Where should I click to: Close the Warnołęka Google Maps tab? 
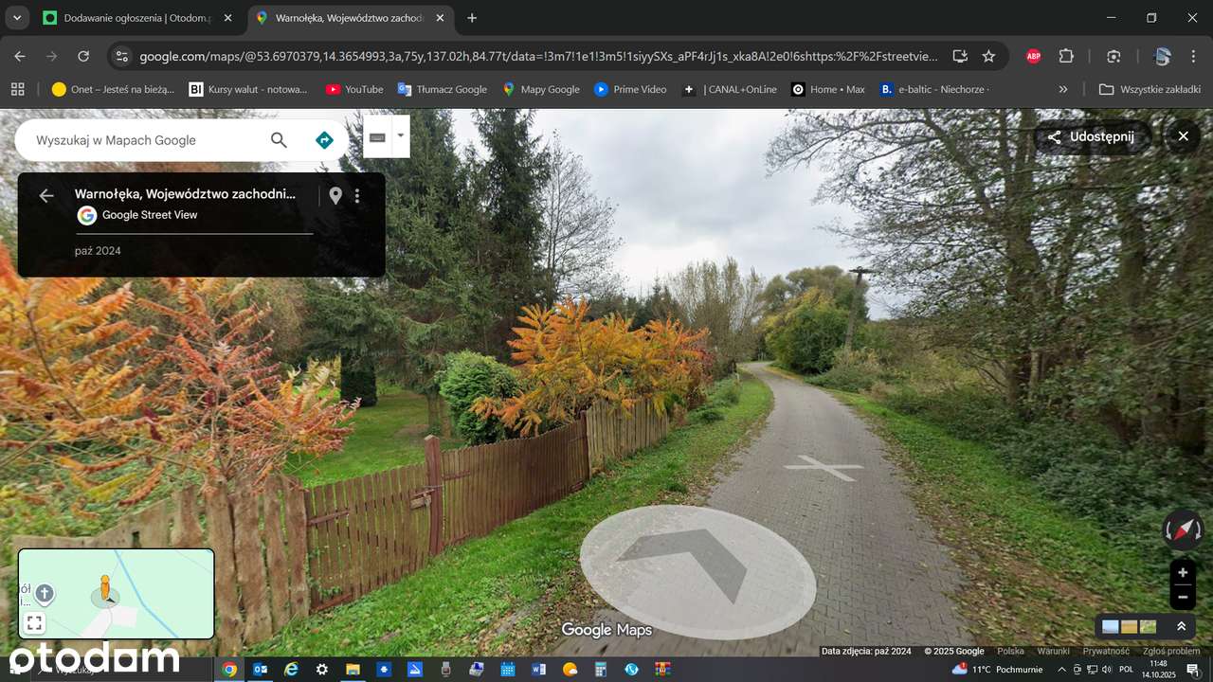440,18
